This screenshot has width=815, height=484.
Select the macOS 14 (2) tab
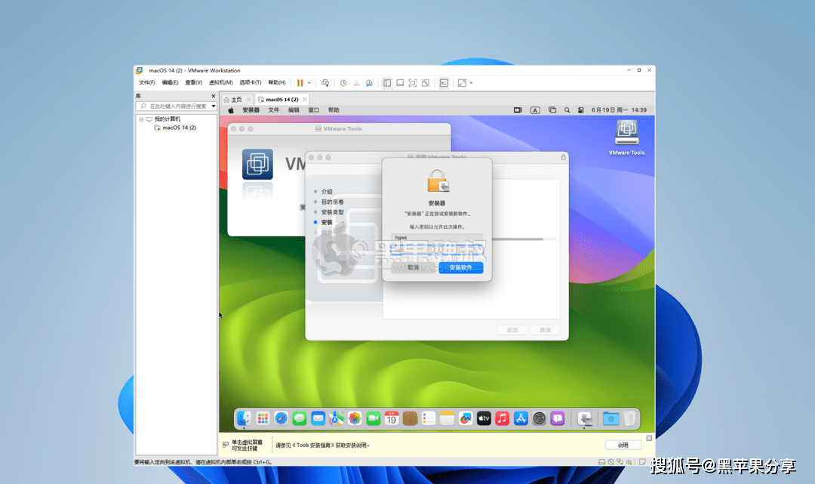pyautogui.click(x=281, y=100)
